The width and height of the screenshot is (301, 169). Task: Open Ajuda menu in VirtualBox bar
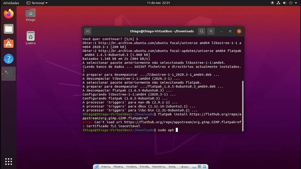click(x=172, y=167)
